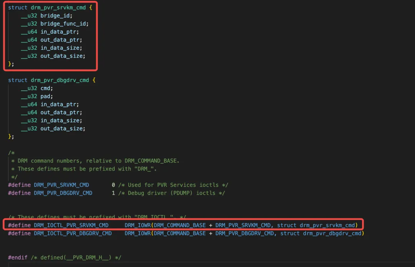Screen dimensions: 415x267
Task: Click out_data_size inside the drm_pvr_srvkm_cmd struct
Action: tap(62, 56)
